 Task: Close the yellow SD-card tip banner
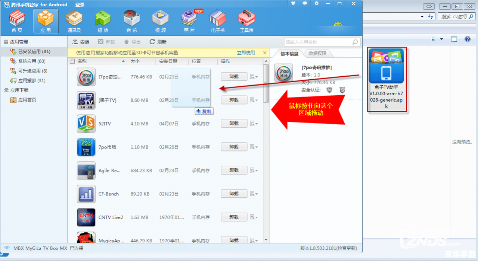click(265, 53)
